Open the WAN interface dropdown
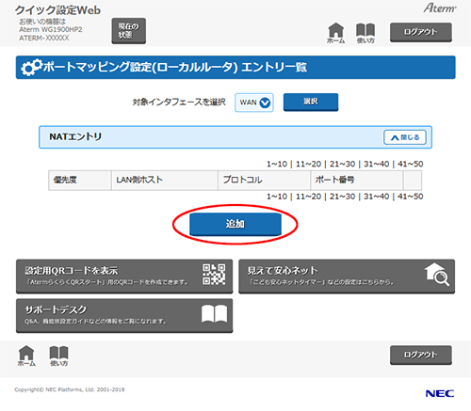471x411 pixels. (x=254, y=103)
